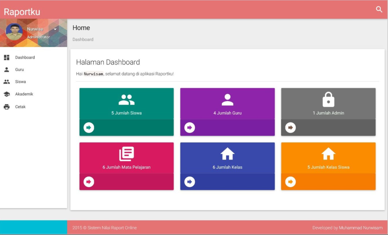Image resolution: width=388 pixels, height=235 pixels.
Task: Click the arrow icon on Jumlah Admin card
Action: coord(290,128)
